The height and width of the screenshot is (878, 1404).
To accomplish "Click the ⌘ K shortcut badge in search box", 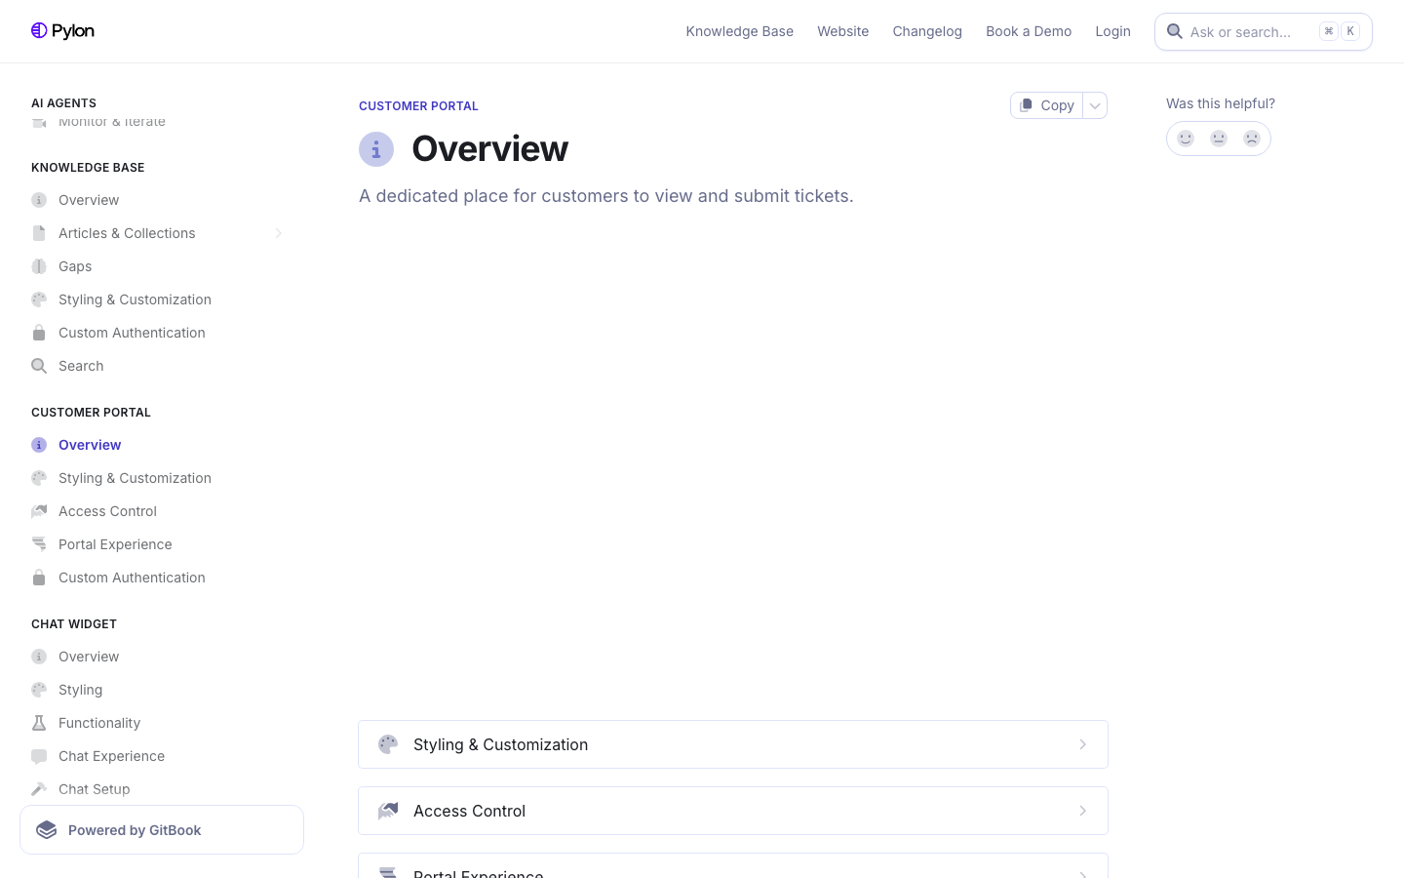I will click(x=1340, y=31).
